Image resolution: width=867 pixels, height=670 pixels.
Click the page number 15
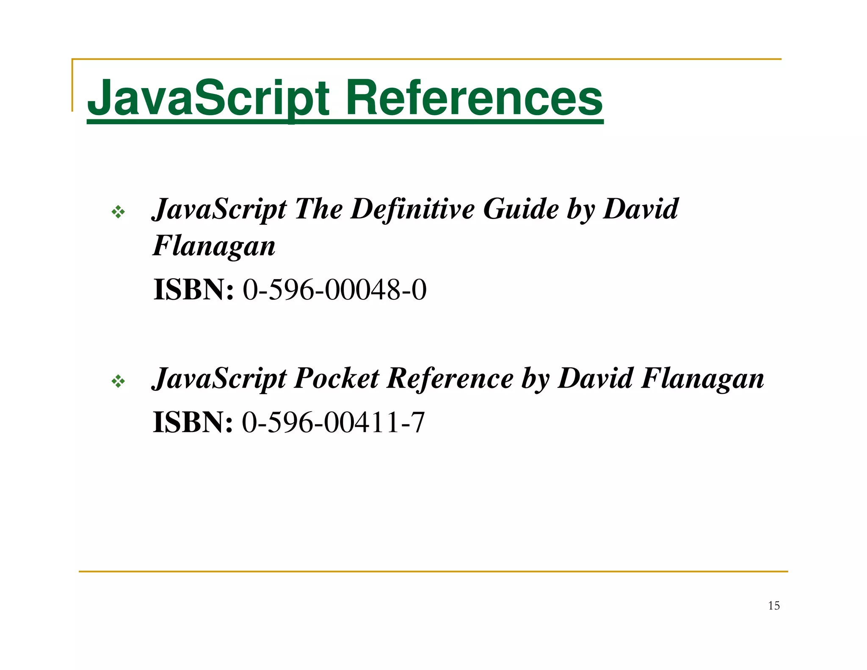coord(774,606)
